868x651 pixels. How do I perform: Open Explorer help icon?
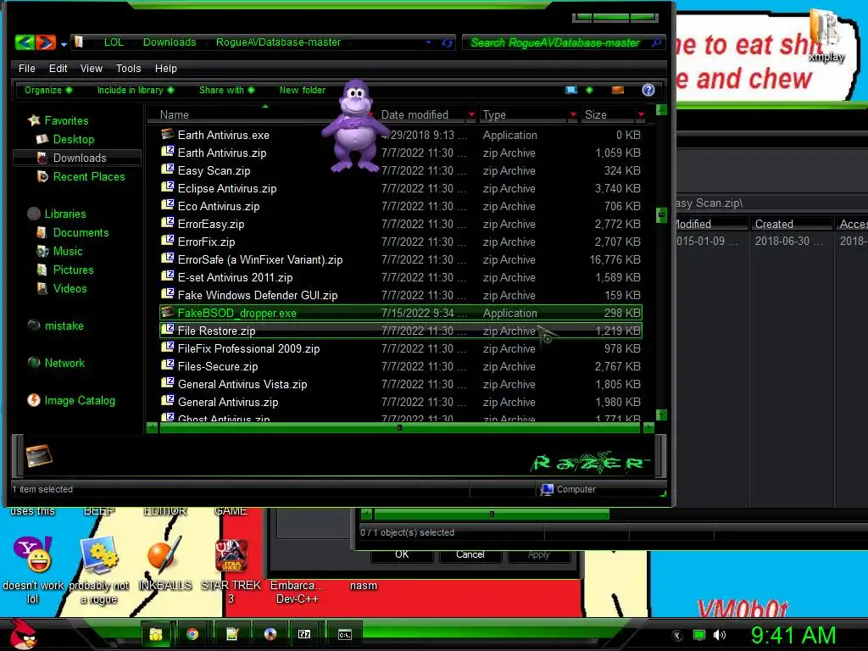(x=648, y=90)
